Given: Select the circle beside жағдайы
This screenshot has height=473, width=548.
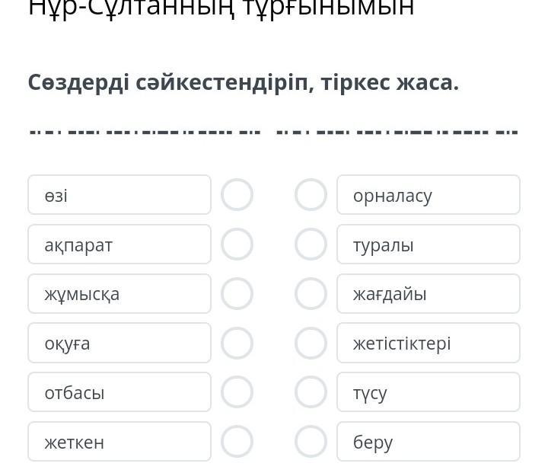Looking at the screenshot, I should tap(311, 294).
